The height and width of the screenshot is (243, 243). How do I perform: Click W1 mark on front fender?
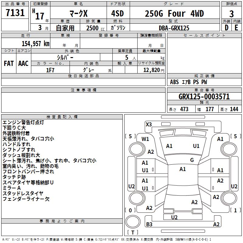[145, 139]
